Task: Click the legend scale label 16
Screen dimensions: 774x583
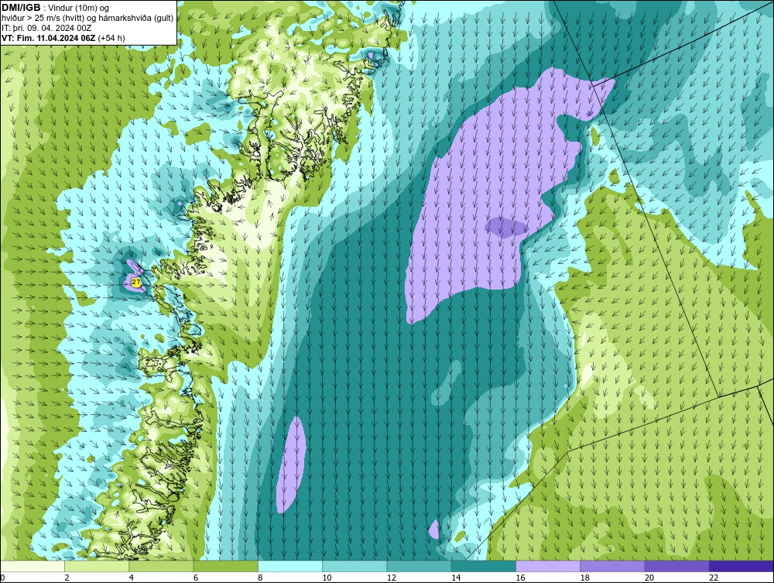Action: click(520, 578)
